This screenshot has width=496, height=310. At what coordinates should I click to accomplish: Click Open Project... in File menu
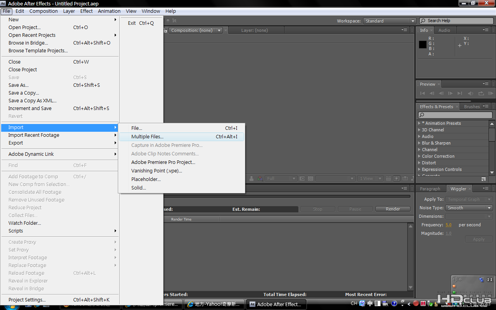click(60, 27)
